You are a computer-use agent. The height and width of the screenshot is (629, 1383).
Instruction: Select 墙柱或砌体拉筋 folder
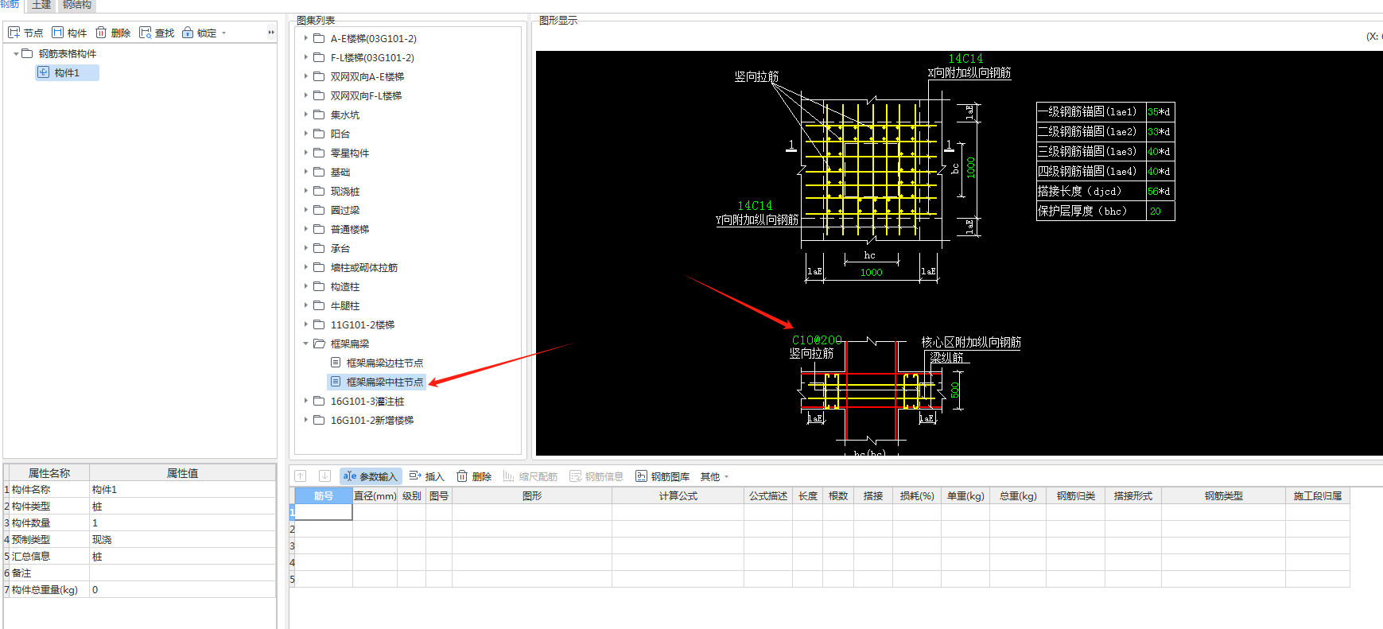click(x=363, y=268)
